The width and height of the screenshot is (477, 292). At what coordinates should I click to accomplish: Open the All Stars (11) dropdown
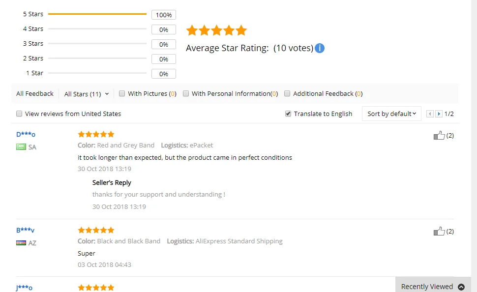click(87, 94)
